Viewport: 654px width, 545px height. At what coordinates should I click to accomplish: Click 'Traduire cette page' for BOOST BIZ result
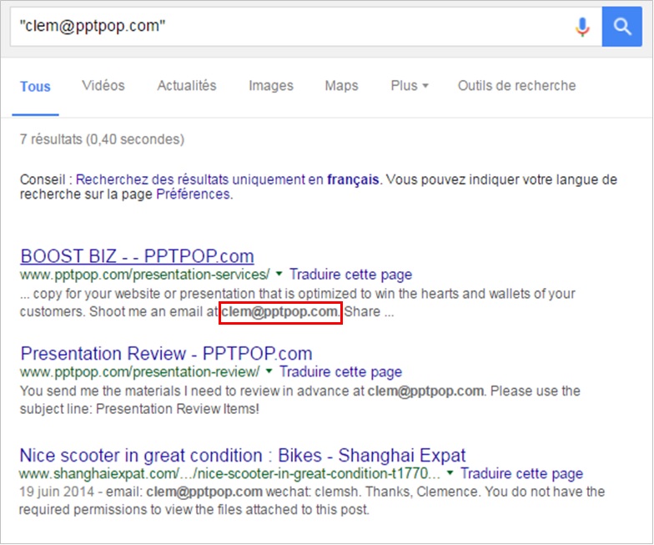[350, 275]
